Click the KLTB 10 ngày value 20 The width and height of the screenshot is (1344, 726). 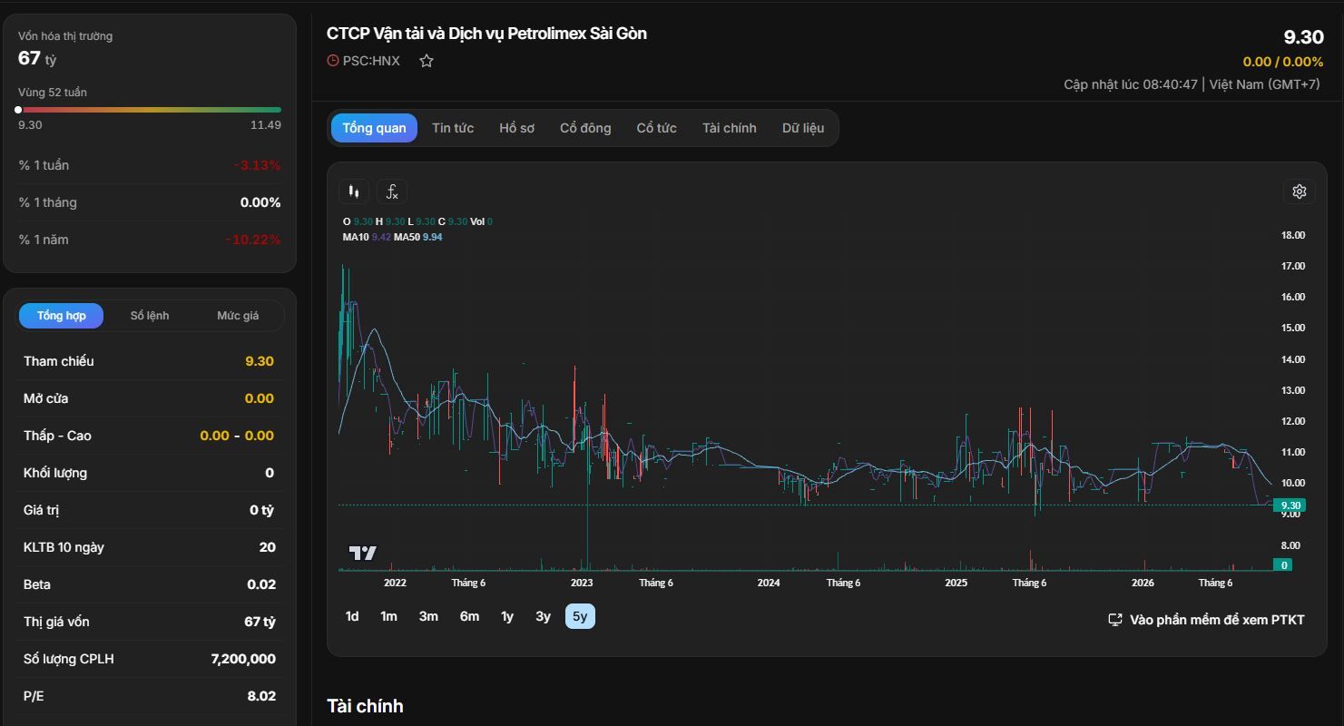click(x=267, y=547)
